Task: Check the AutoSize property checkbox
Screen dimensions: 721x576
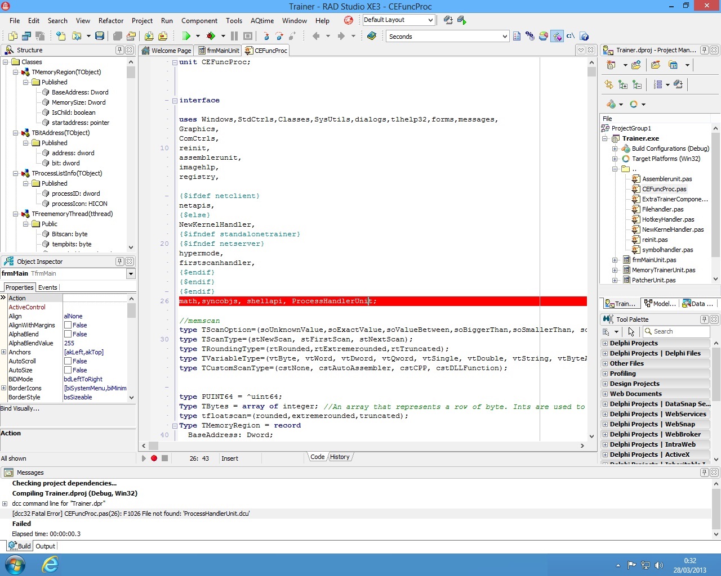Action: [x=68, y=370]
